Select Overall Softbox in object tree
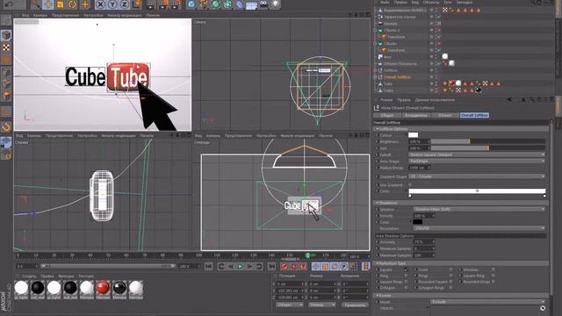The height and width of the screenshot is (316, 562). pos(398,77)
